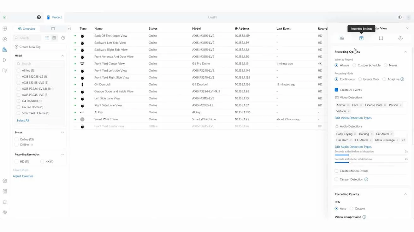Collapse the Model filter section
The width and height of the screenshot is (414, 232).
click(x=62, y=56)
